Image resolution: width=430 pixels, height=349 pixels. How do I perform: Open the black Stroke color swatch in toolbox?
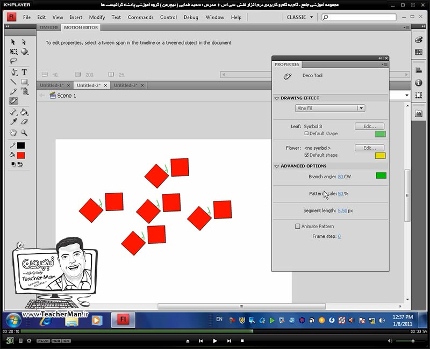21,146
